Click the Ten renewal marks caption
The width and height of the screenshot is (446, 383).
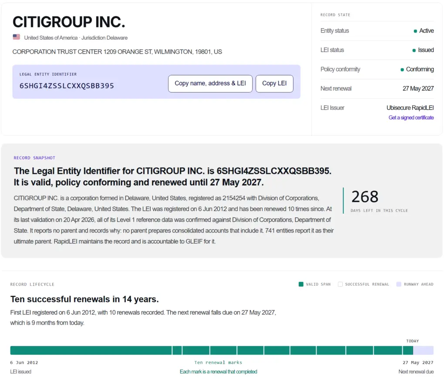(x=218, y=362)
